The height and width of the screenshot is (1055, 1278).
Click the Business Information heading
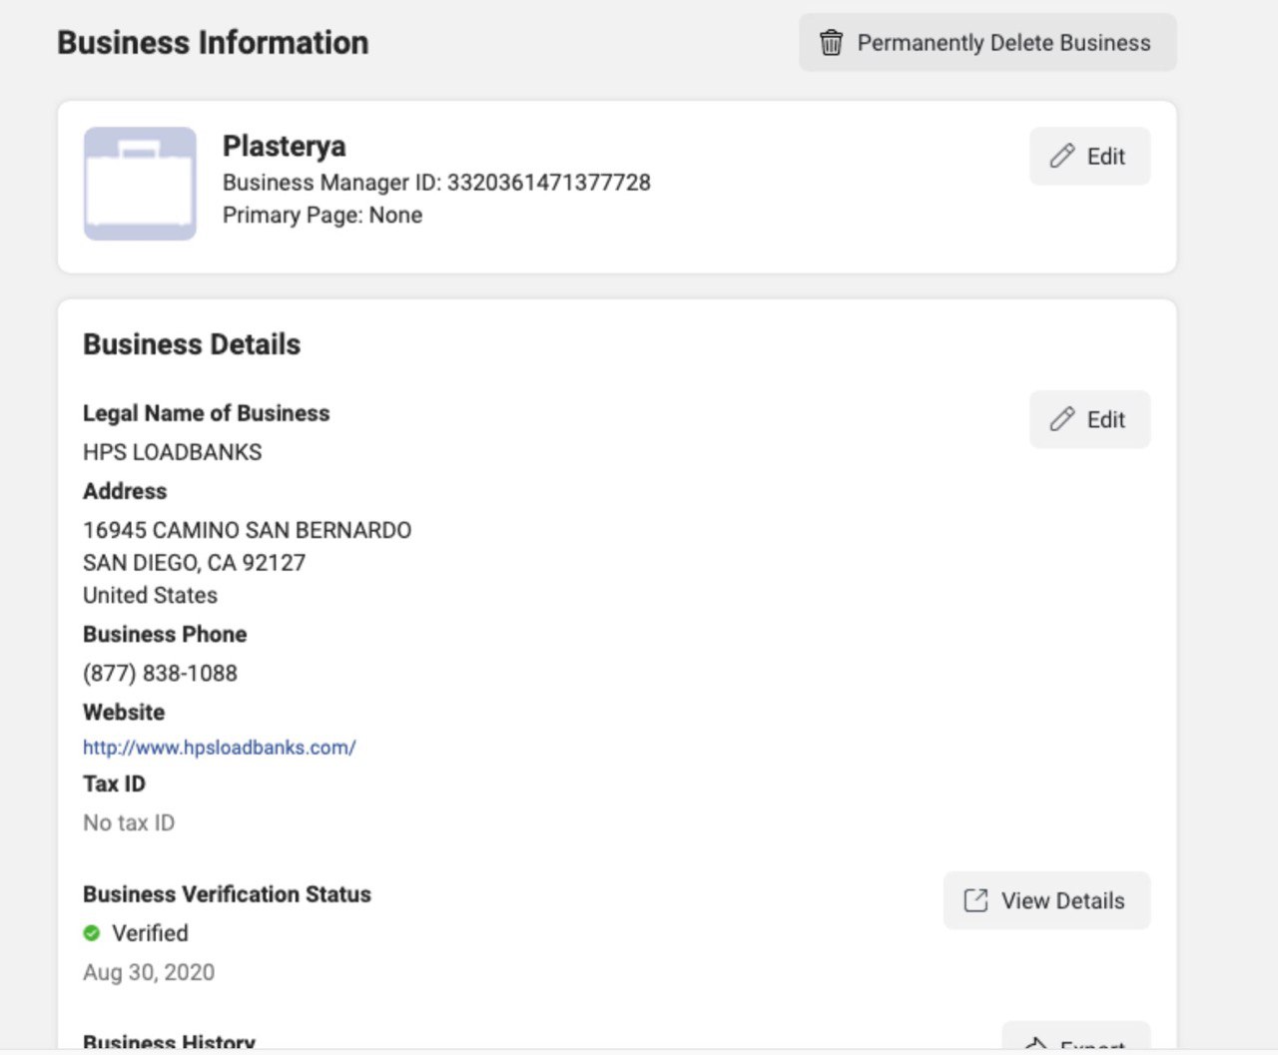pos(213,43)
